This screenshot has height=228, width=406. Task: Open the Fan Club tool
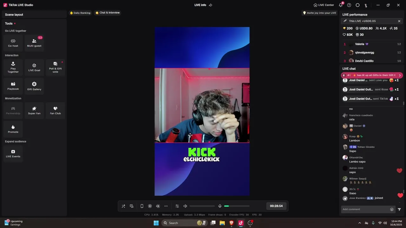(55, 111)
